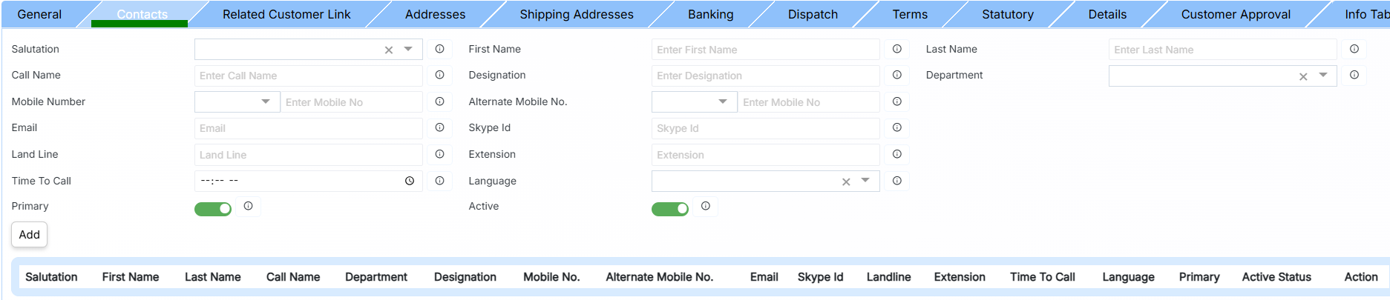The width and height of the screenshot is (1390, 300).
Task: Open the Mobile Number country code dropdown
Action: 266,101
